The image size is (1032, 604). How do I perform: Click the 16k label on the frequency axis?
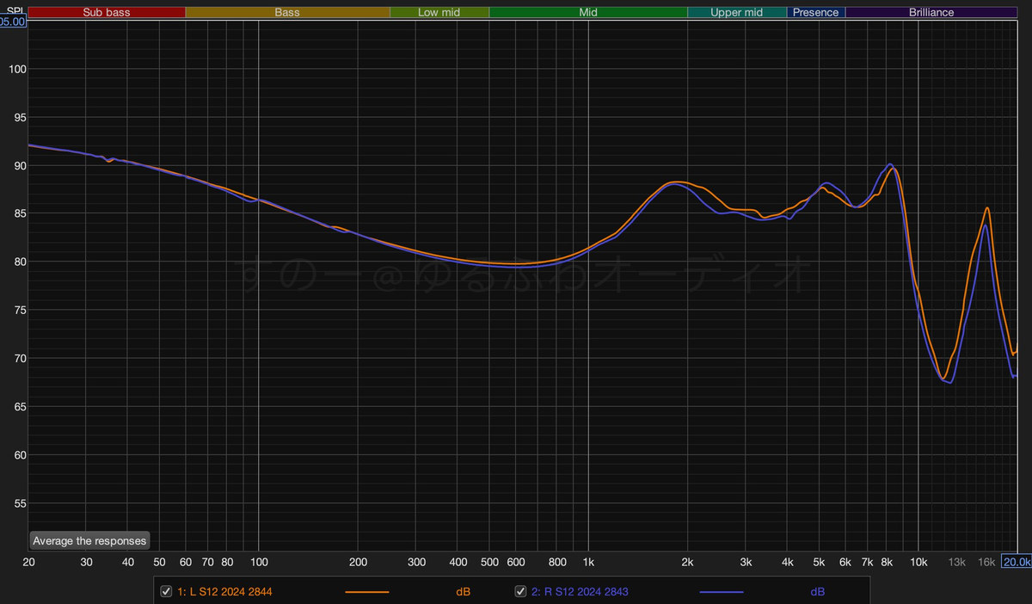[986, 562]
